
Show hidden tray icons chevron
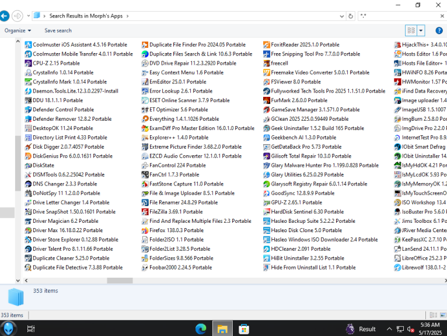tap(389, 329)
